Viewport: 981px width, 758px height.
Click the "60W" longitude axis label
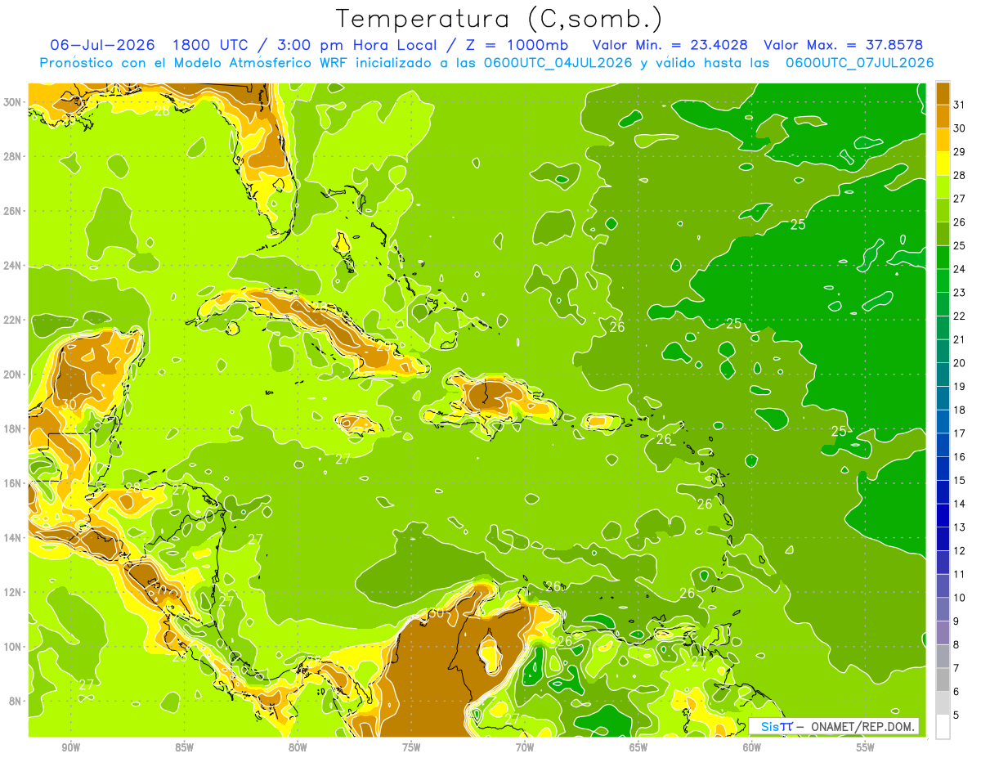[x=752, y=747]
